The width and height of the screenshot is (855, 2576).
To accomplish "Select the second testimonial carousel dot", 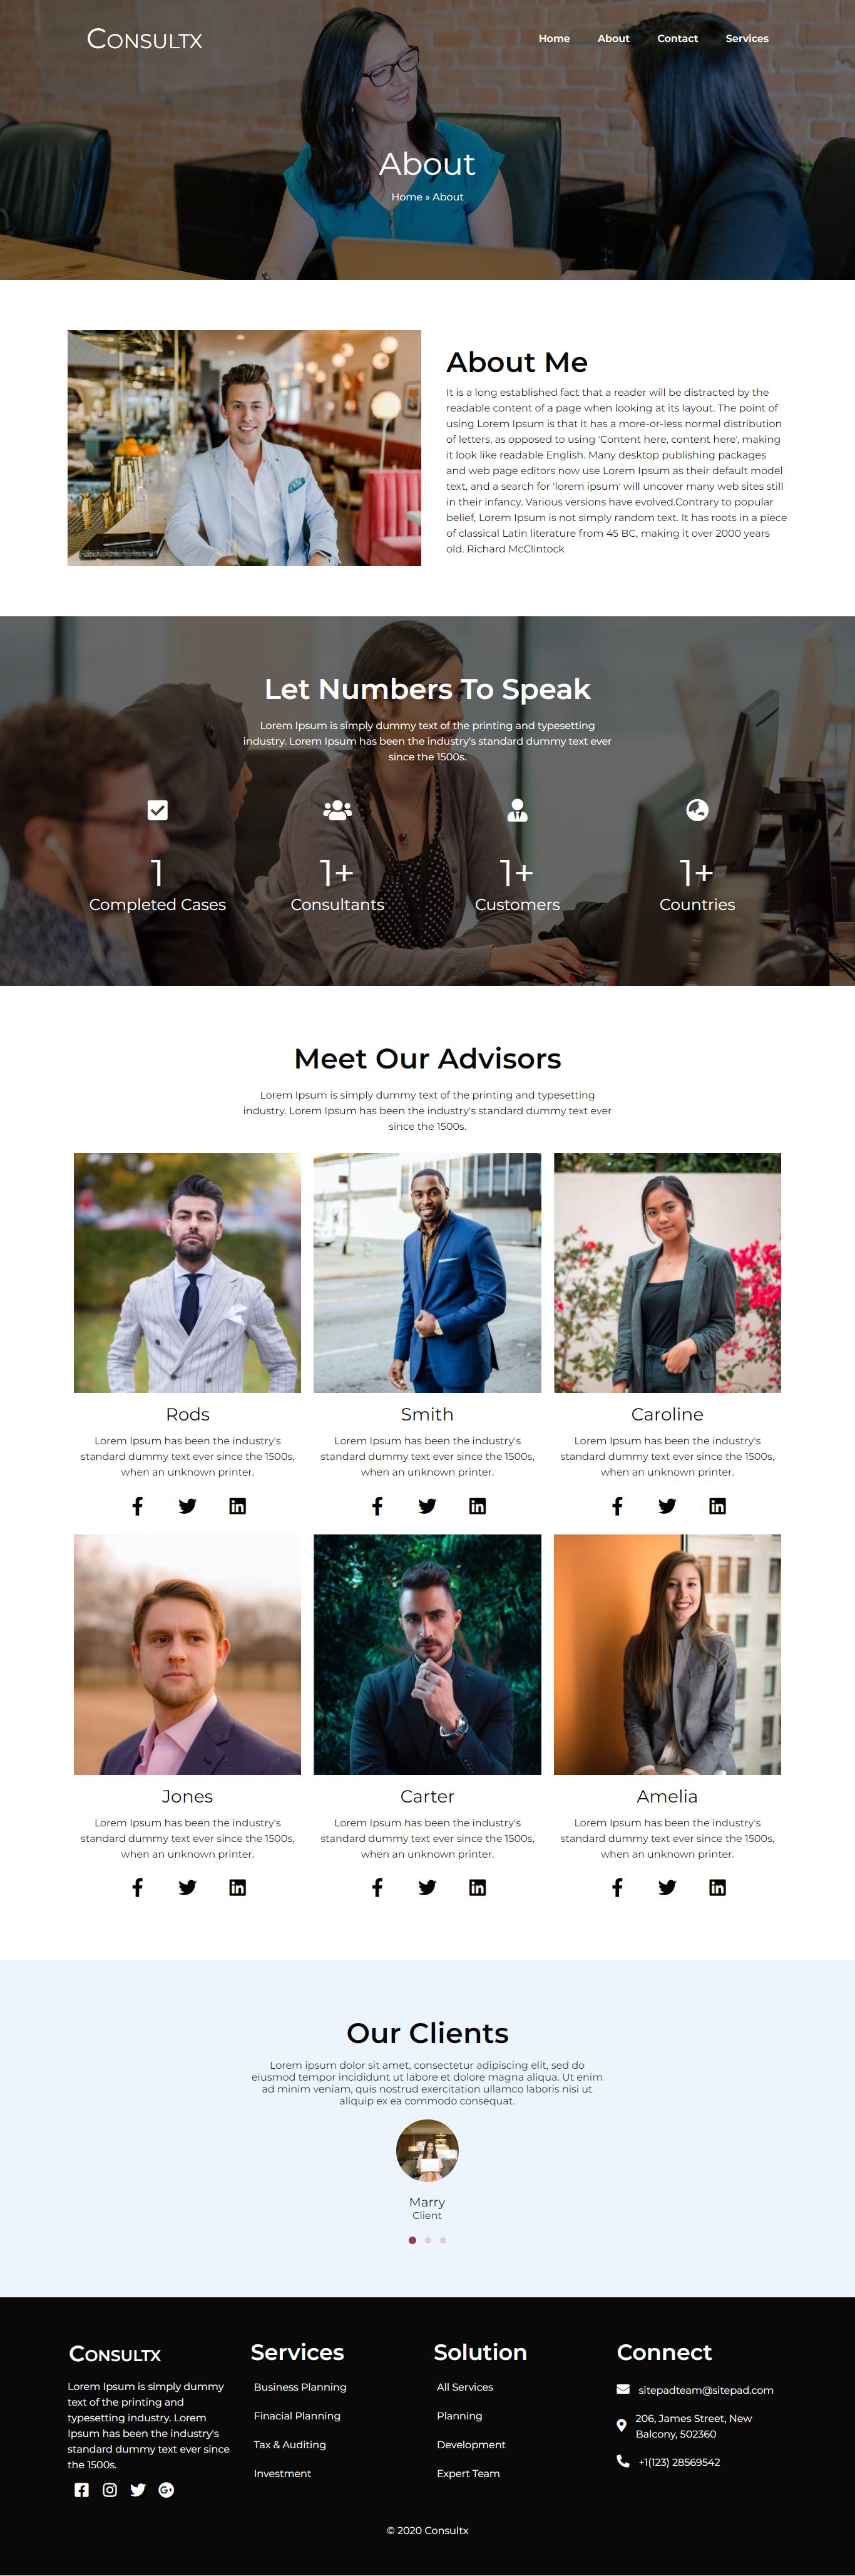I will tap(427, 2240).
